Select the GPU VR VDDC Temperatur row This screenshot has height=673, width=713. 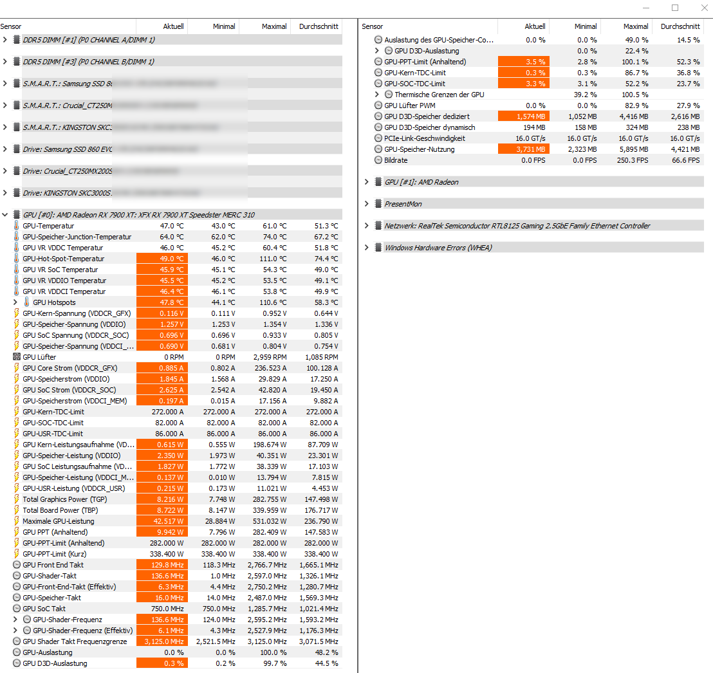coord(171,247)
